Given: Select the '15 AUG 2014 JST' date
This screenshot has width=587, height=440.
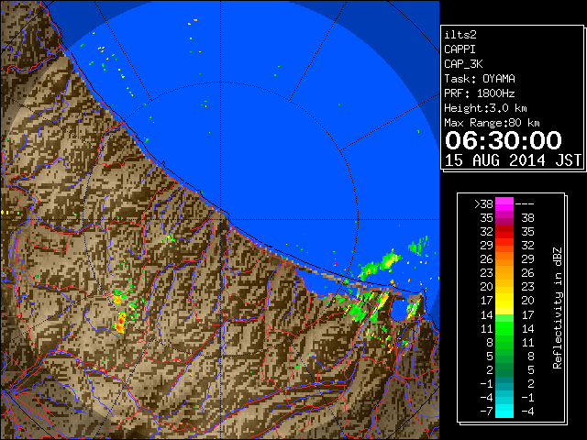Looking at the screenshot, I should (x=513, y=160).
